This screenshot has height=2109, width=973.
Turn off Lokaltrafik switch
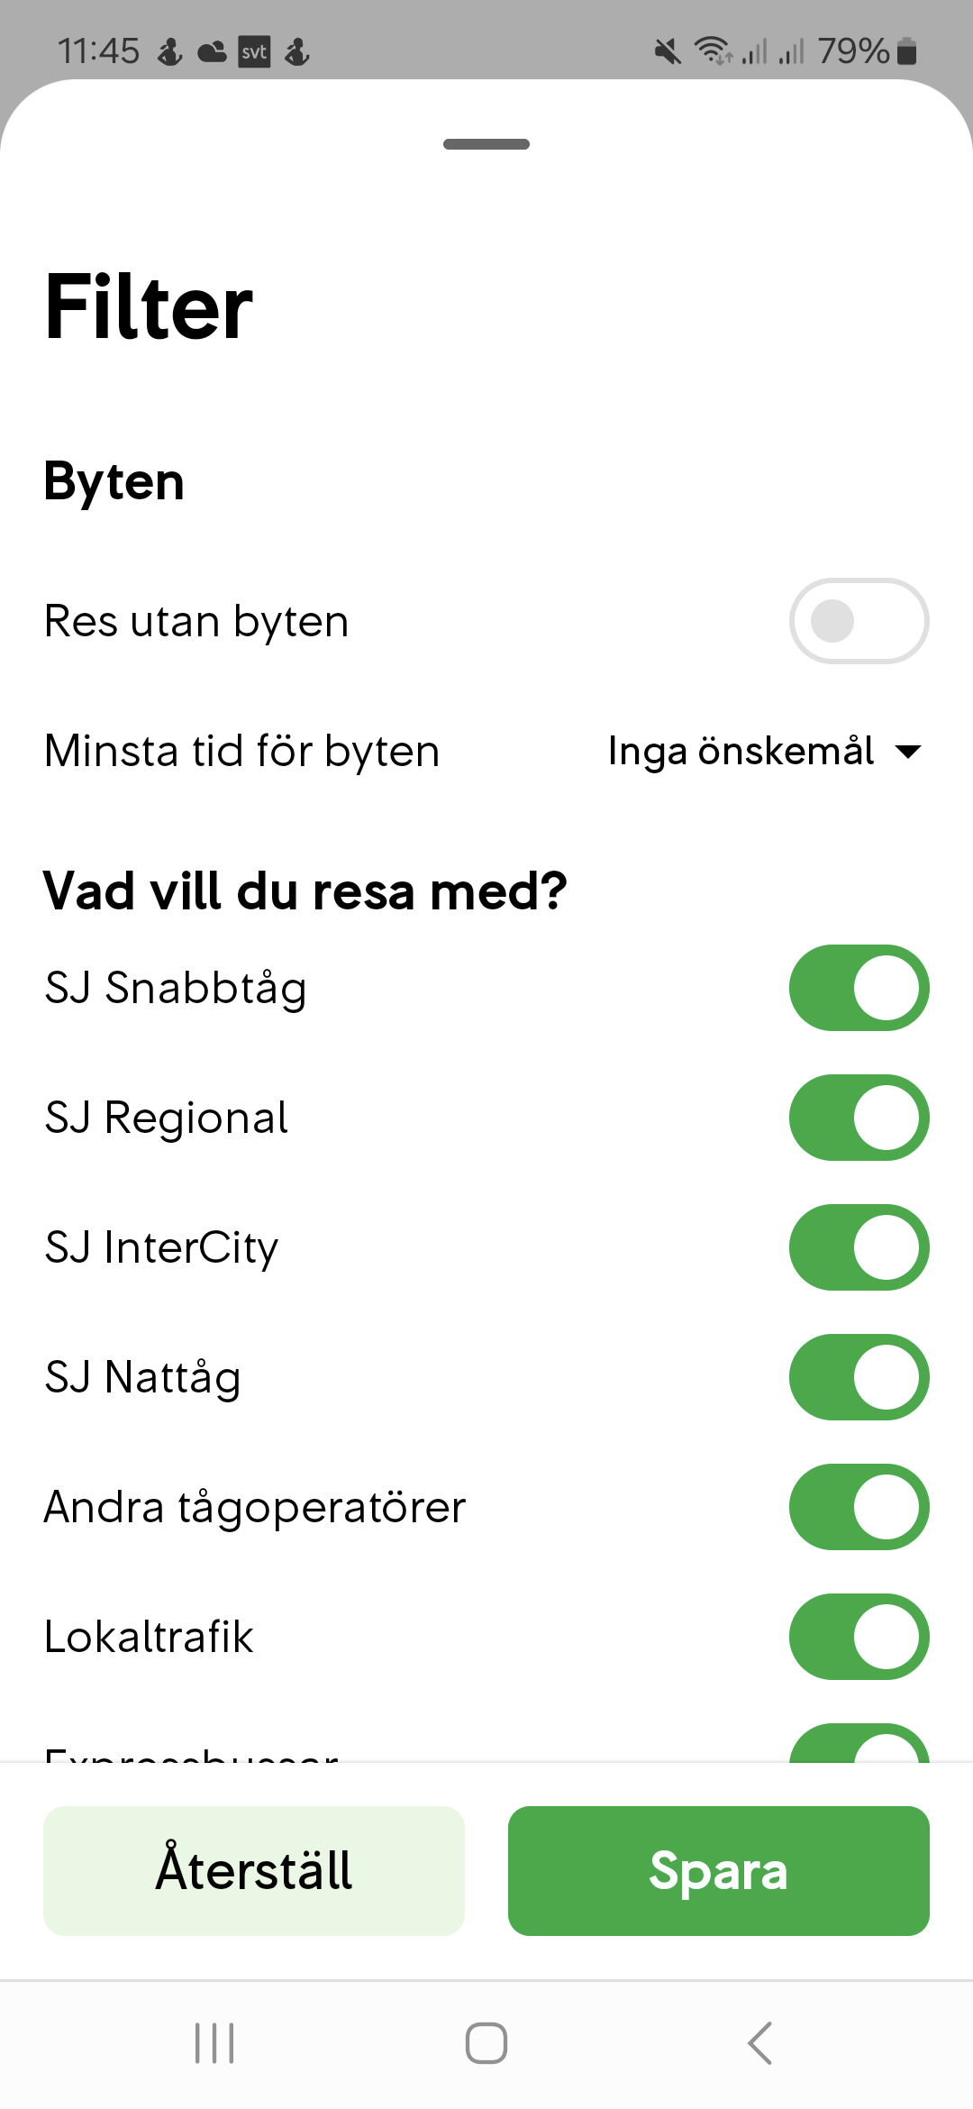(859, 1637)
